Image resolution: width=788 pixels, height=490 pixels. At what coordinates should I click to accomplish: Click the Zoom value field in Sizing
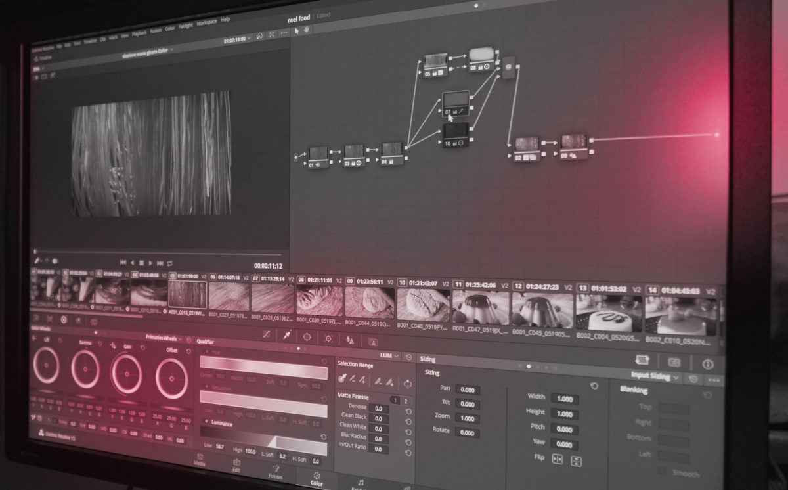coord(467,418)
